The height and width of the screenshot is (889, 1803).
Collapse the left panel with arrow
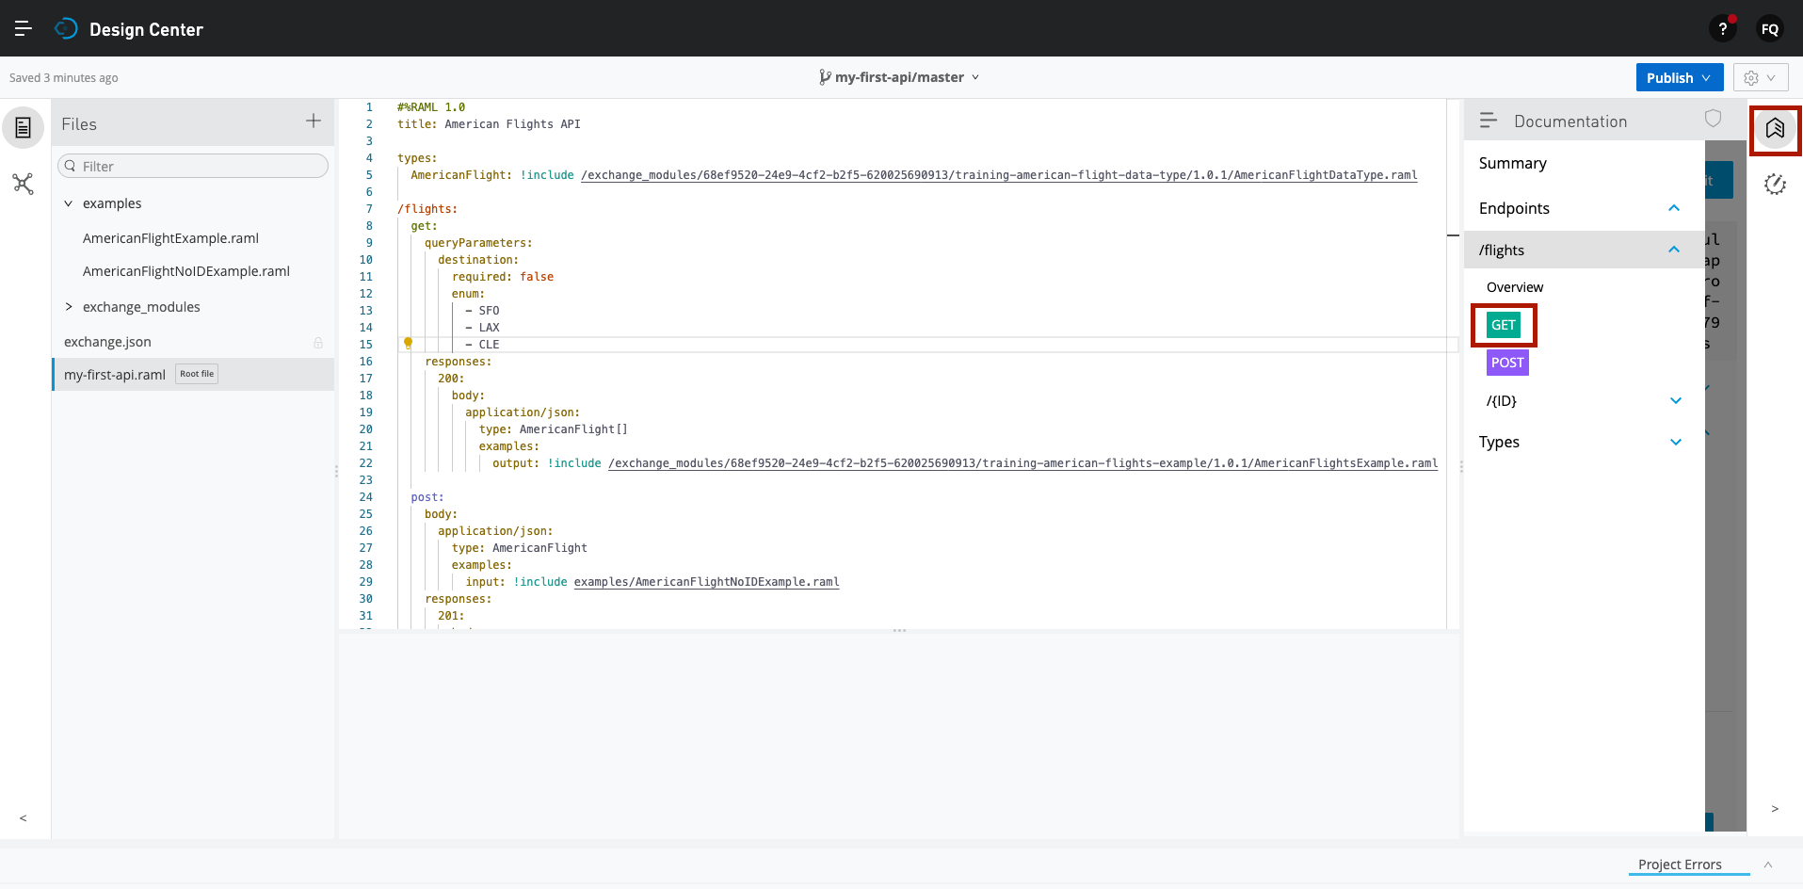[23, 818]
